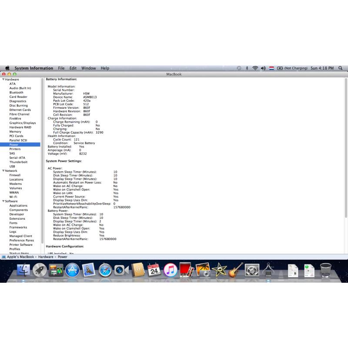This screenshot has height=348, width=348.
Task: Select Preference Panes in sidebar
Action: point(21,240)
